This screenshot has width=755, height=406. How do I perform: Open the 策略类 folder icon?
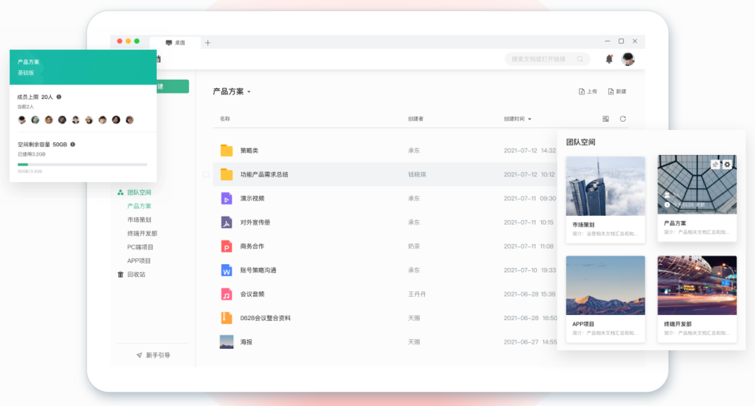pos(226,151)
